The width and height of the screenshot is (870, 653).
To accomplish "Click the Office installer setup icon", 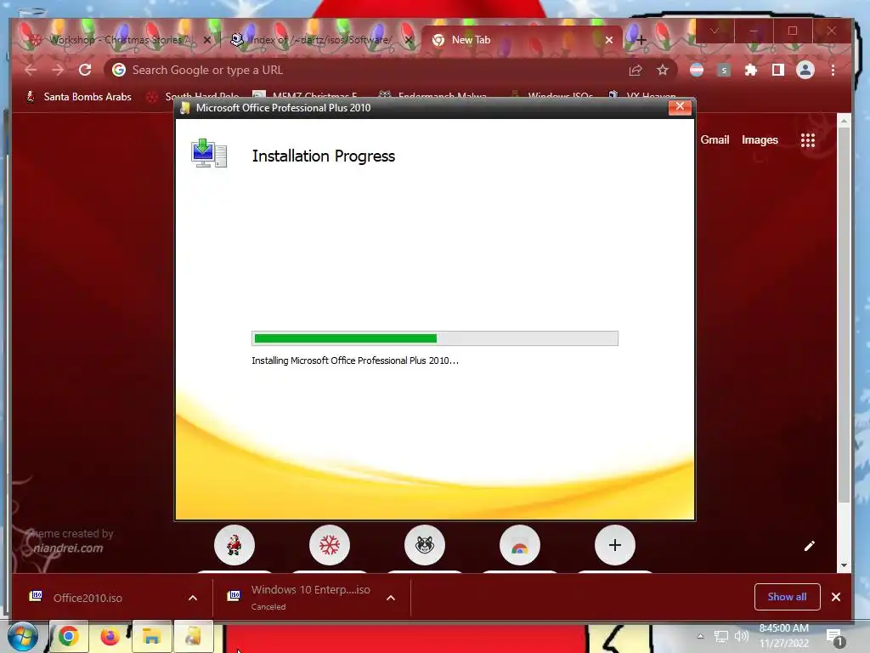I will [x=209, y=153].
